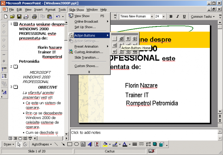Screen dimensions: 223x155
Task: Select the Help action button
Action: 128,38
